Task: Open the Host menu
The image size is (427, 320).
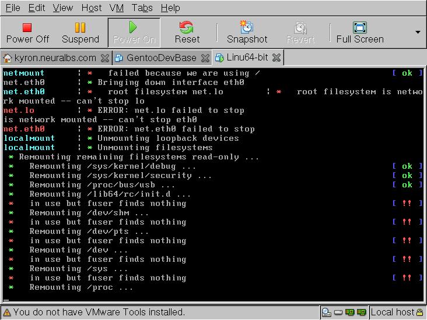Action: click(91, 8)
